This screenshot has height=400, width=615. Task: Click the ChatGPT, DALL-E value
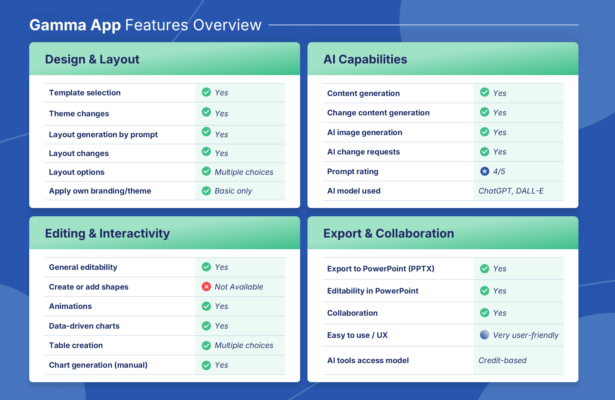(511, 191)
